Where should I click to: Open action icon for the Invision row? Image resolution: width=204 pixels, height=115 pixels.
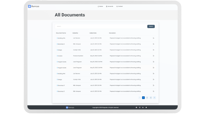153,56
